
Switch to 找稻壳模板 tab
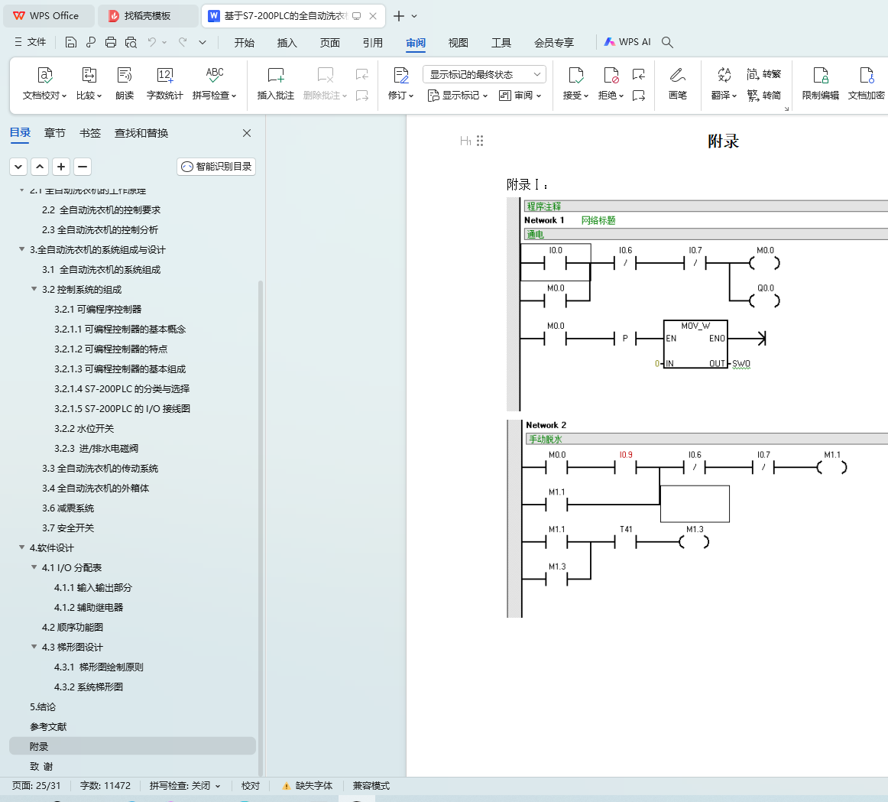click(x=147, y=16)
